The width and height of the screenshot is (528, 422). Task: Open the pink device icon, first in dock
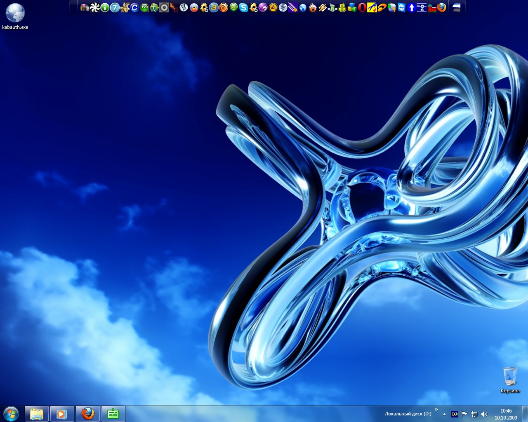[85, 7]
